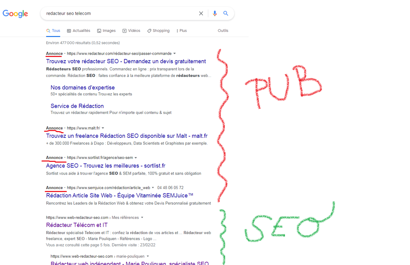Click the Google logo
The height and width of the screenshot is (265, 410).
pos(15,13)
